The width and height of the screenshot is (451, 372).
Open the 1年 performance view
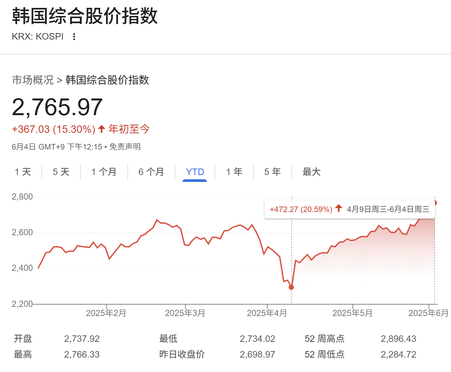click(x=234, y=171)
